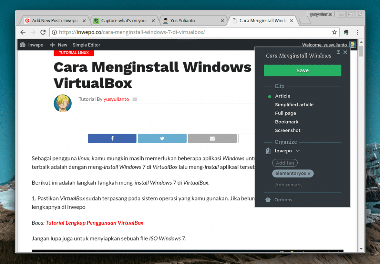Screen dimensions: 380x264
Task: Close the Capture what's on your tab
Action: pyautogui.click(x=153, y=21)
